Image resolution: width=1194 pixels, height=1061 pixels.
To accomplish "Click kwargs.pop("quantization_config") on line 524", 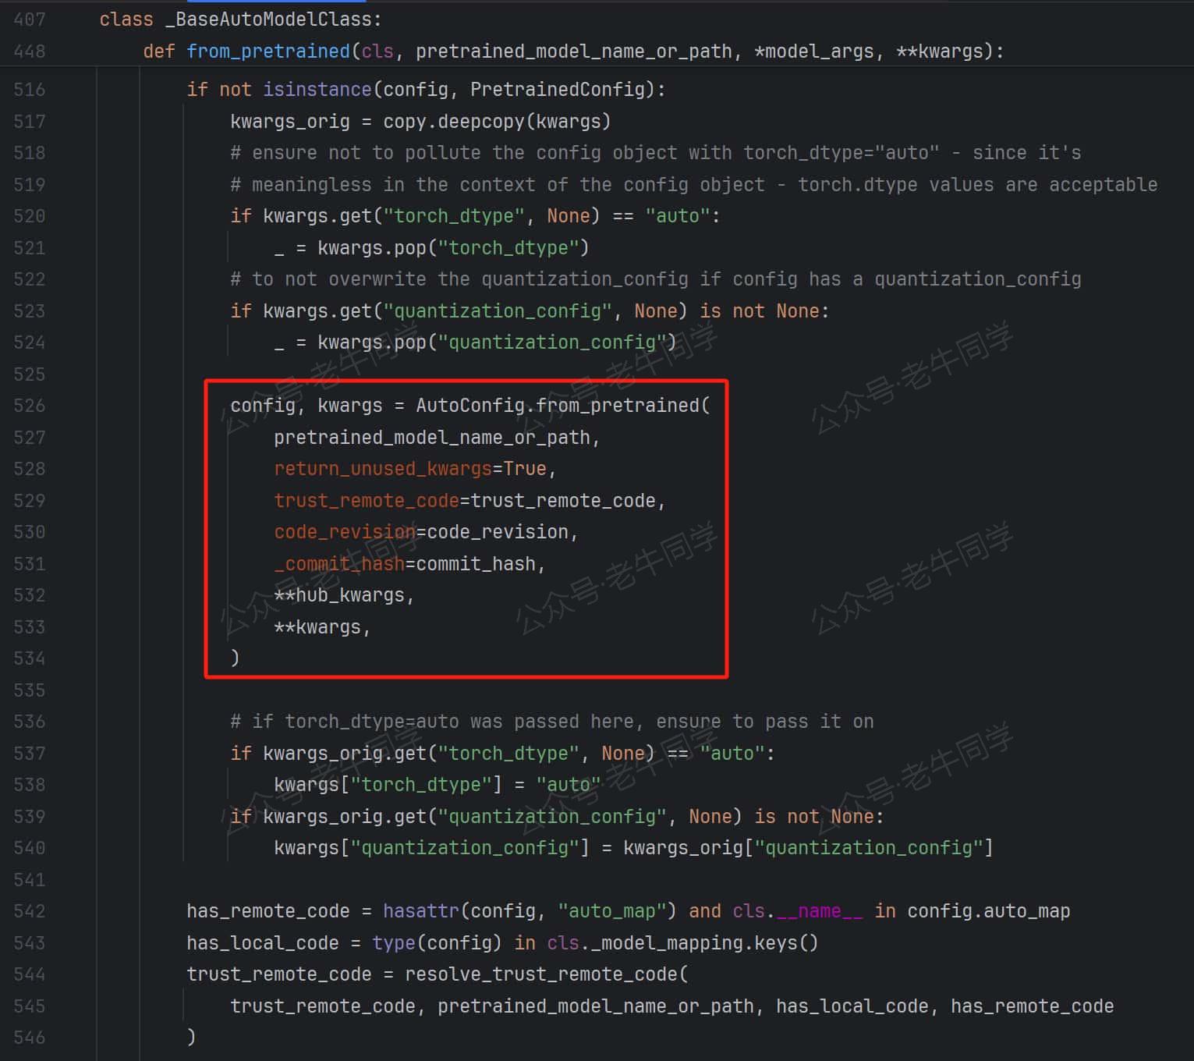I will point(497,342).
